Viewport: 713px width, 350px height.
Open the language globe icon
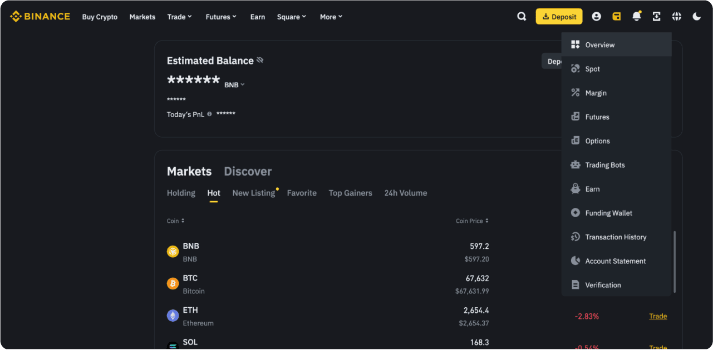677,17
